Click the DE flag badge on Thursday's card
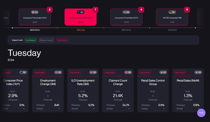Viewport: 210px width, 122px height. [172, 12]
